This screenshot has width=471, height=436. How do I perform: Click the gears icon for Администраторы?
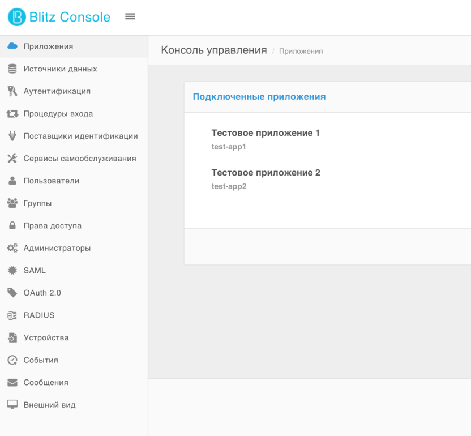[x=12, y=248]
